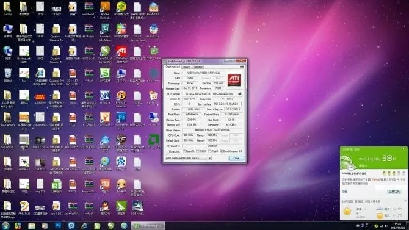Click the GPU-Z screenshot camera icon
Viewport: 409px width, 230px height.
click(x=242, y=66)
